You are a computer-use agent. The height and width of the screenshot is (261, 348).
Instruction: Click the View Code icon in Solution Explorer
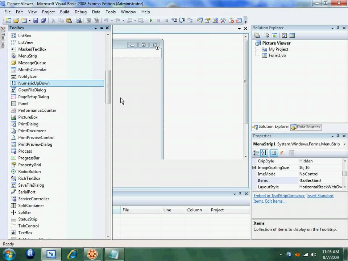pyautogui.click(x=284, y=36)
